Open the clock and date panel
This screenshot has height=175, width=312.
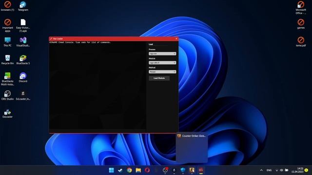(x=297, y=170)
